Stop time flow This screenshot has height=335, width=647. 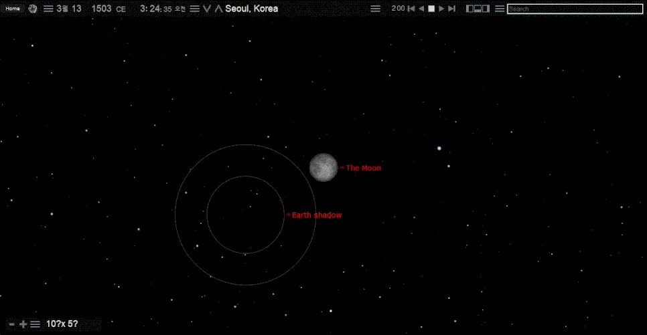[431, 9]
